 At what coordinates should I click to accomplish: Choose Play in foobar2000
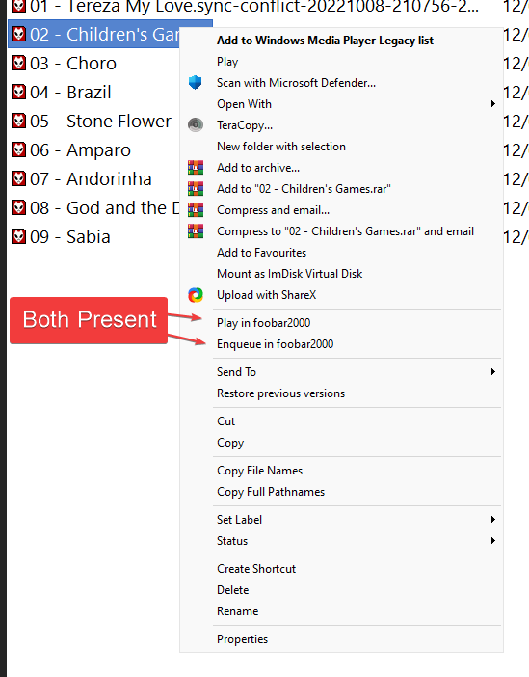click(264, 323)
